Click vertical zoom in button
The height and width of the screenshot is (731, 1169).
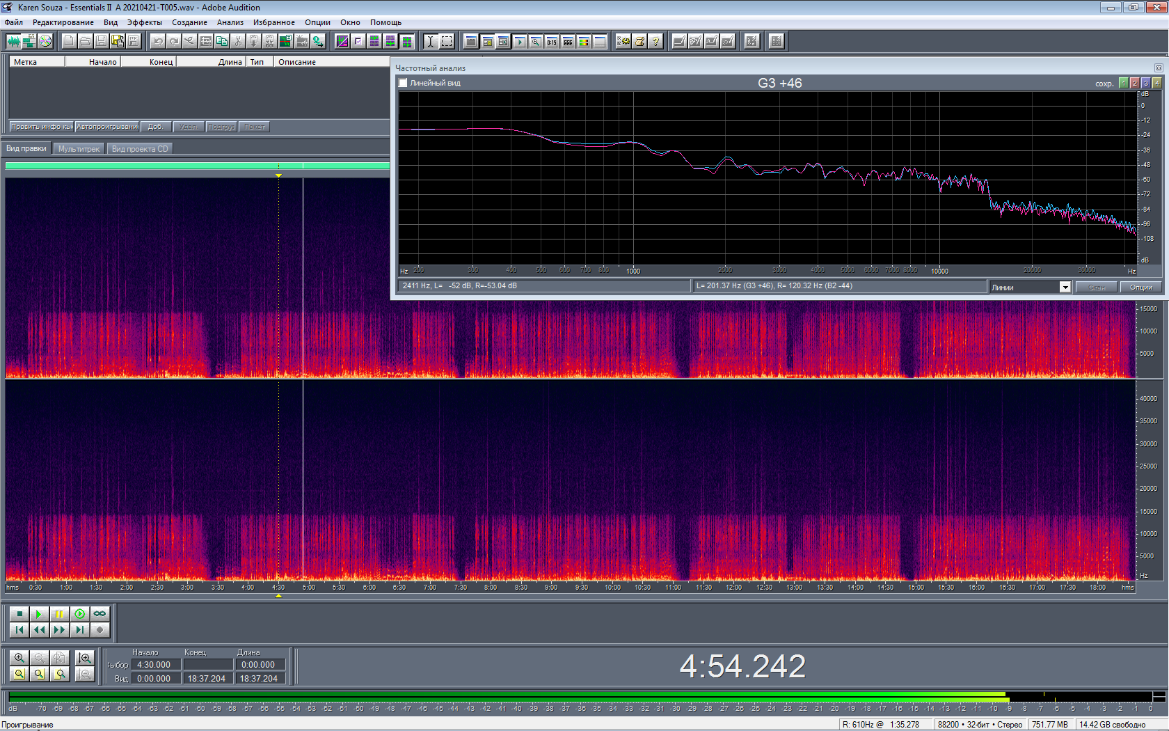pos(85,658)
